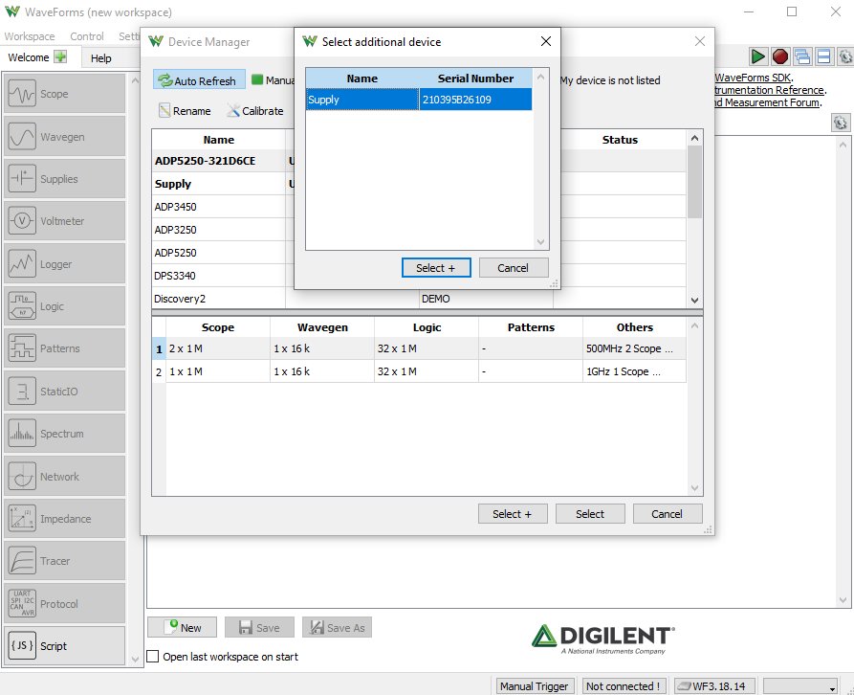
Task: Choose configuration 2 with 1GHz 1 Scope
Action: [419, 371]
